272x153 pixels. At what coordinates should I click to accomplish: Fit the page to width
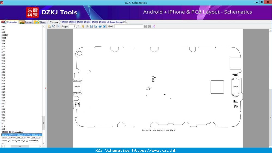tap(91, 27)
